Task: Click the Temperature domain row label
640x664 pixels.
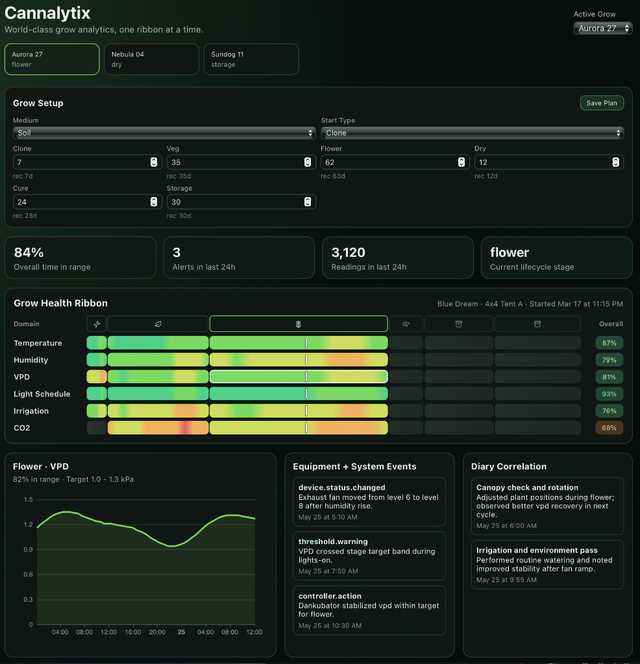Action: coord(38,343)
